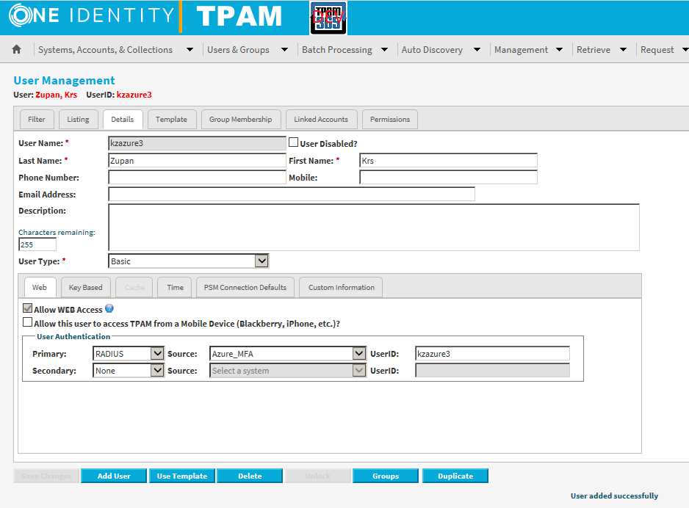689x508 pixels.
Task: Open the Group Membership tab
Action: [241, 120]
